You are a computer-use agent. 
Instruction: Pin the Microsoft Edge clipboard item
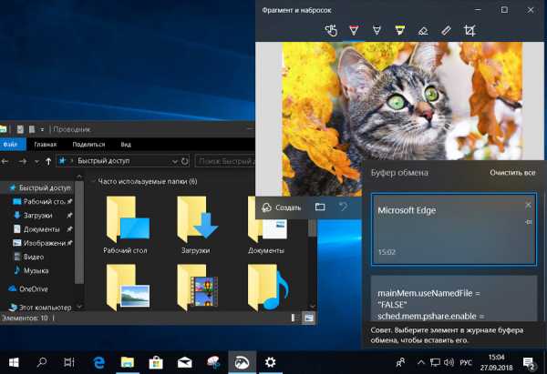pos(528,220)
